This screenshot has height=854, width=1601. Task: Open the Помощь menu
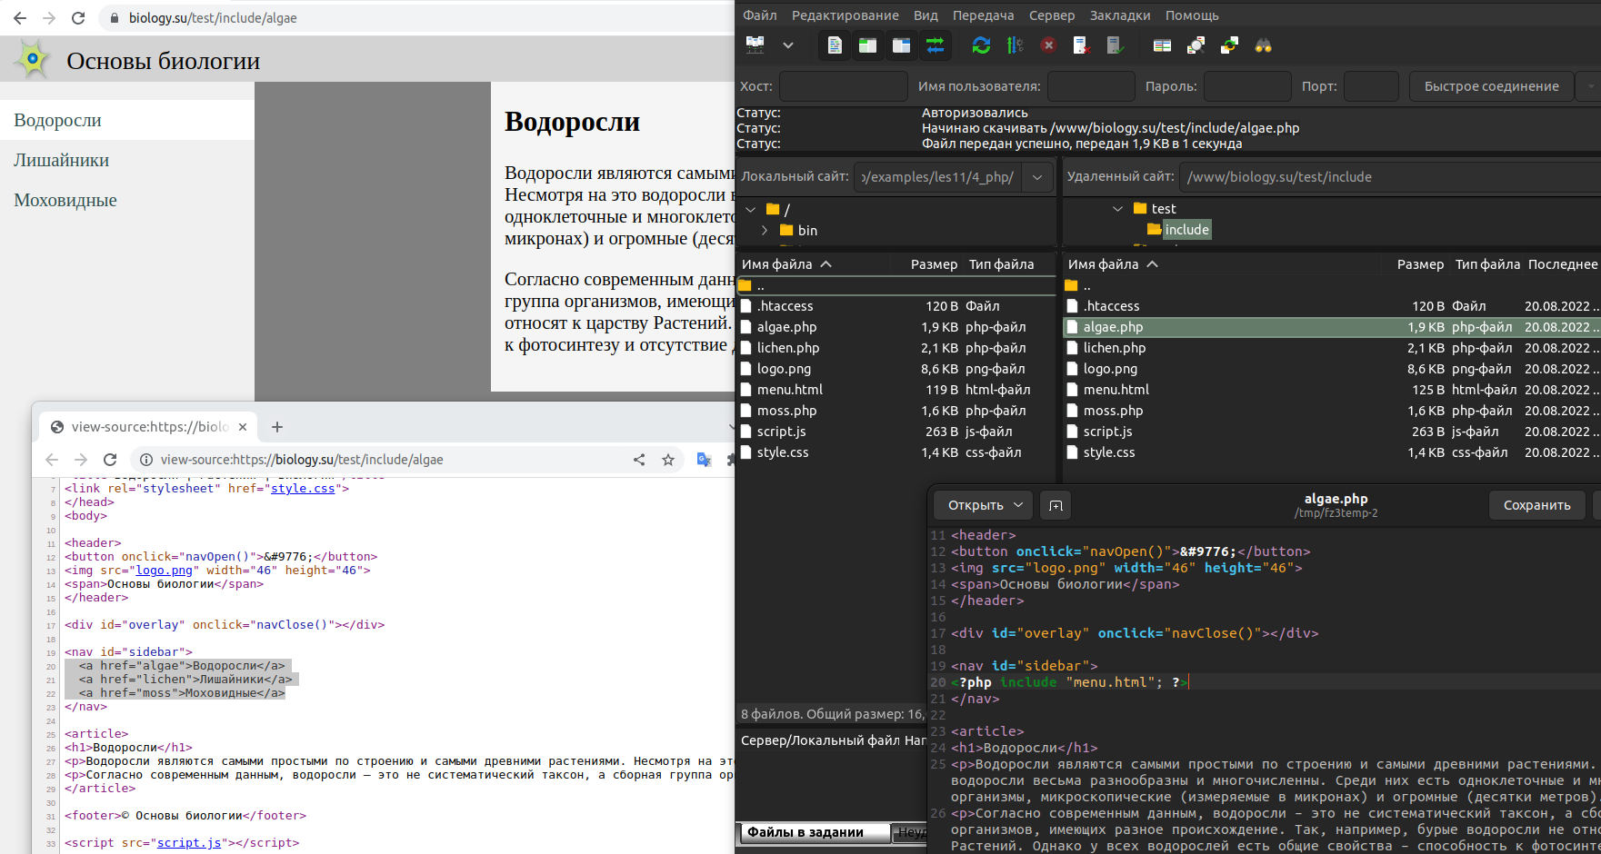click(1192, 15)
